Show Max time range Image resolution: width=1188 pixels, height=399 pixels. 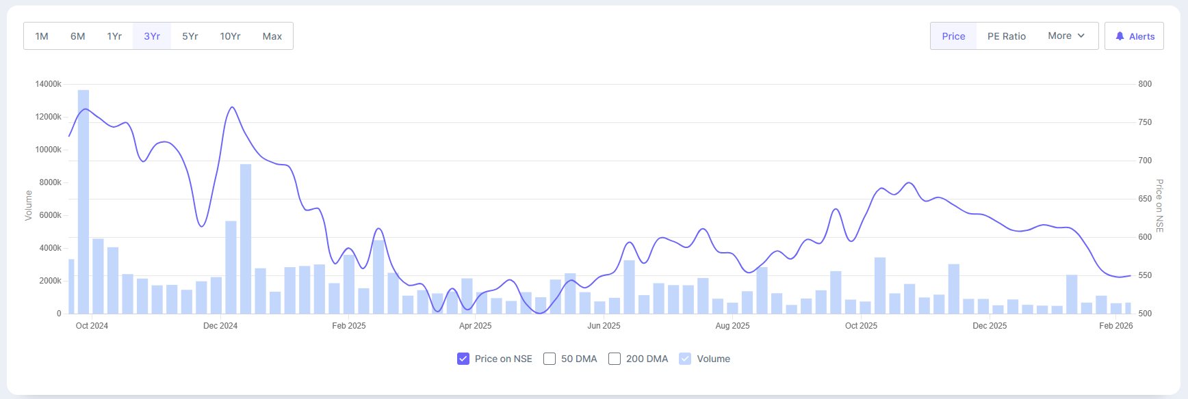coord(272,36)
